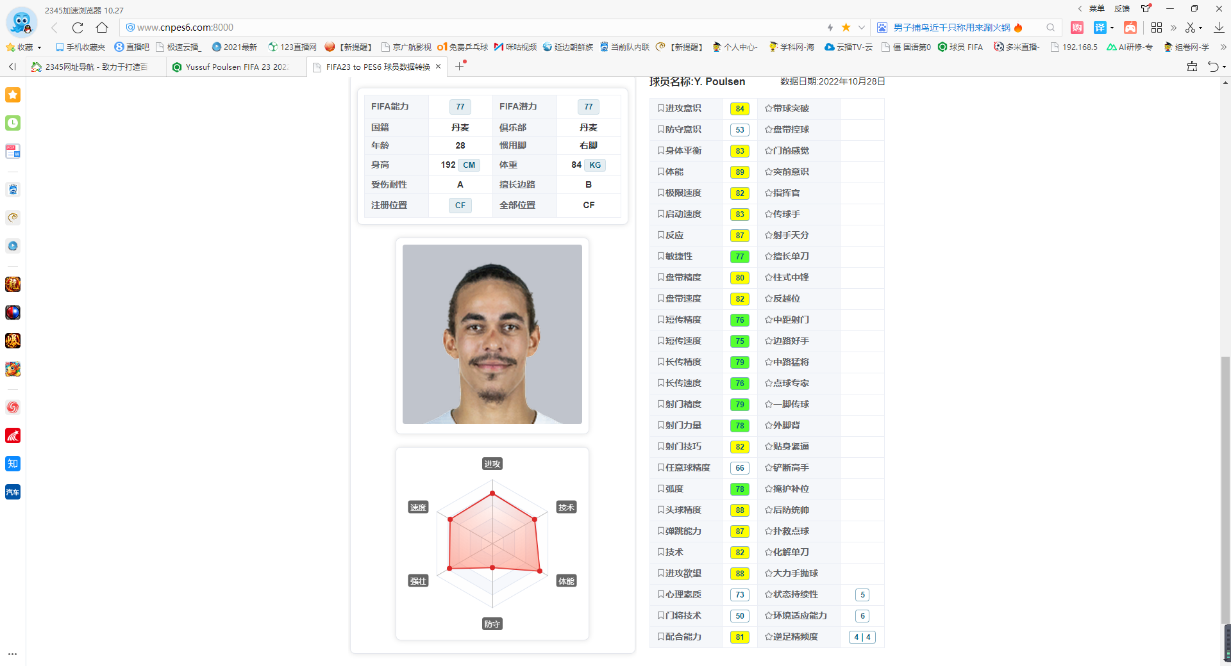This screenshot has width=1231, height=666.
Task: Click the 进攻 label on radar chart
Action: pyautogui.click(x=492, y=464)
